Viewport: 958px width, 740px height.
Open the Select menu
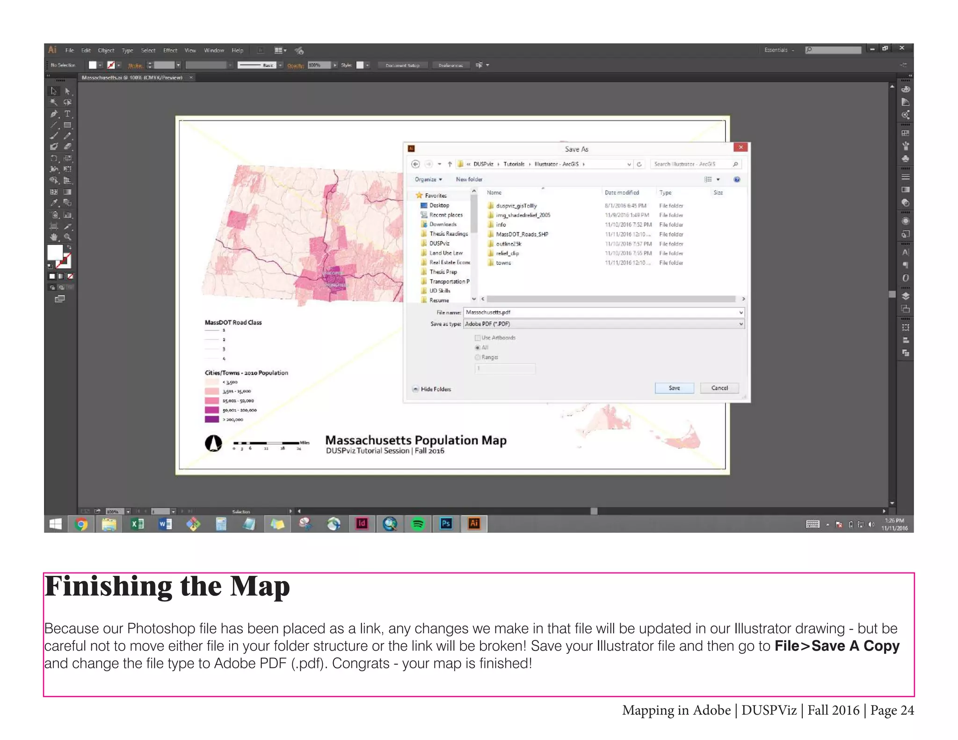[148, 51]
